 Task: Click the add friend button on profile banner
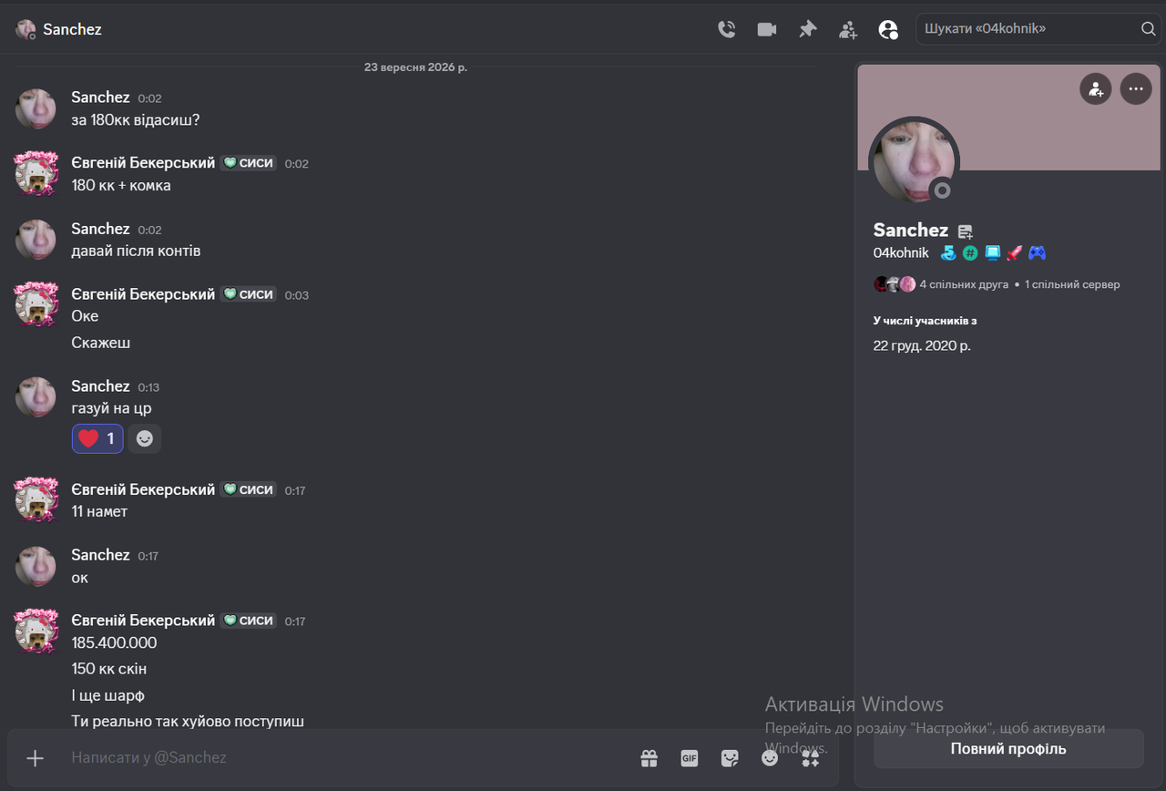coord(1095,88)
